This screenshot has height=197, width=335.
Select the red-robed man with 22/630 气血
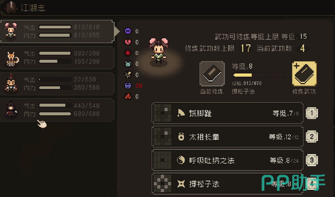57,84
